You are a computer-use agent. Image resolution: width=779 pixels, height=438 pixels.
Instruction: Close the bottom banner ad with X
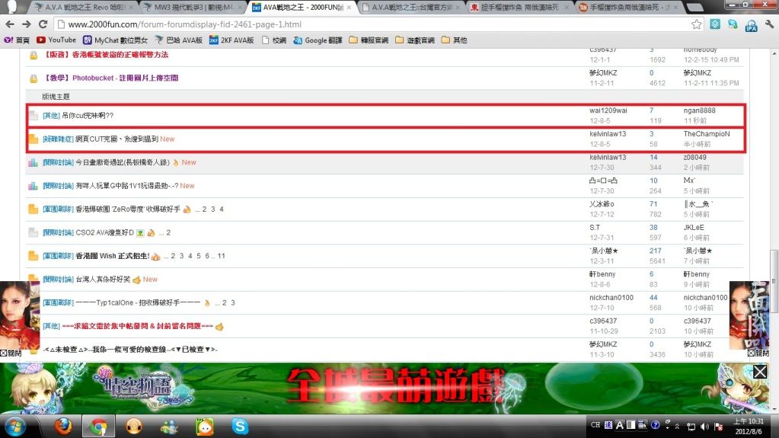(x=759, y=372)
